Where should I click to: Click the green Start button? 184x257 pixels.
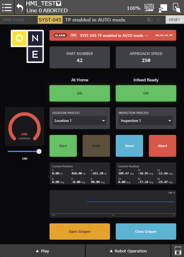click(x=63, y=146)
